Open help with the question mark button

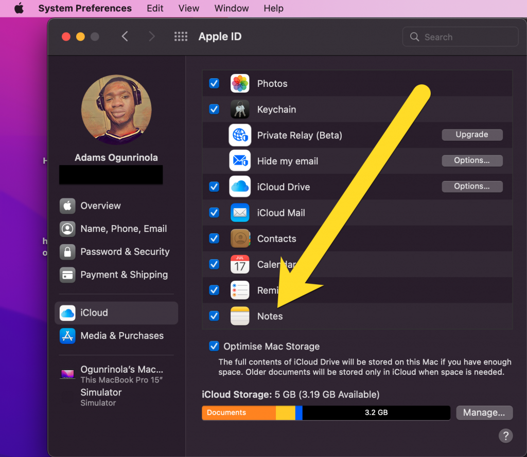pyautogui.click(x=505, y=436)
